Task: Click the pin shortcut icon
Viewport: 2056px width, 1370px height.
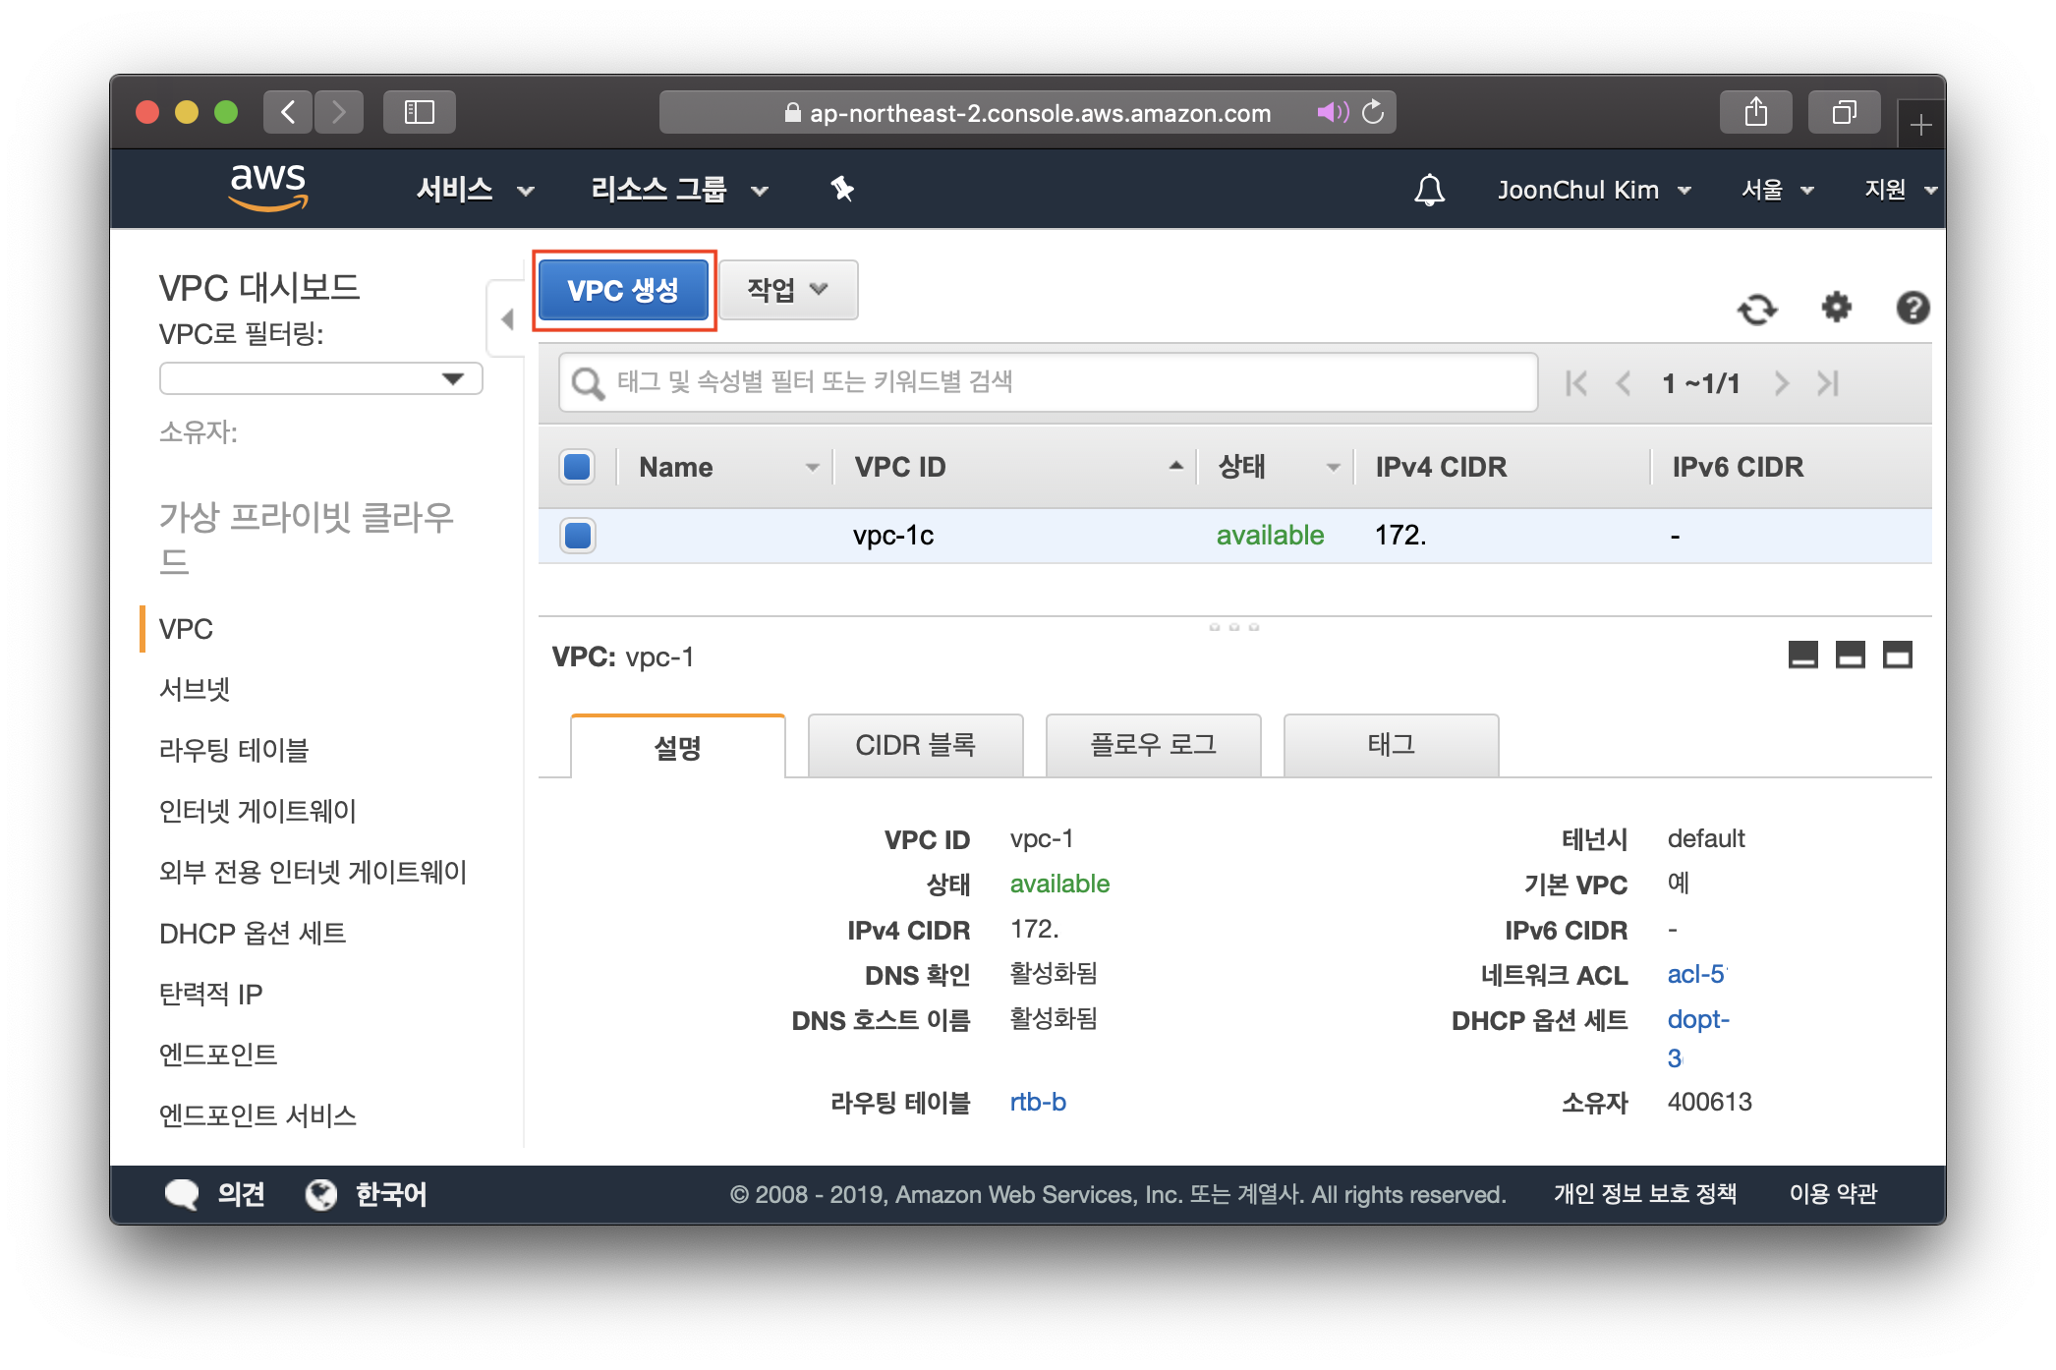Action: 842,189
